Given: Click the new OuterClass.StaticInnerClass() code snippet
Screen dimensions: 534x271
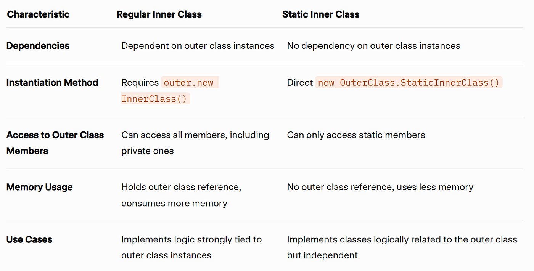Looking at the screenshot, I should coord(409,83).
